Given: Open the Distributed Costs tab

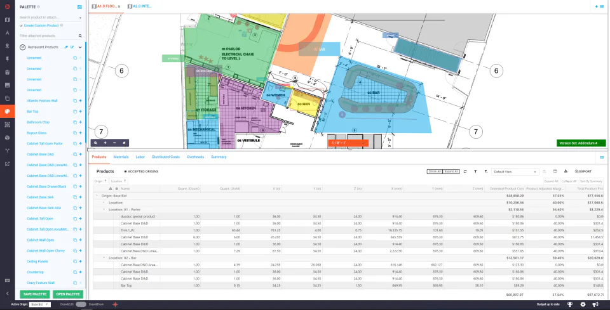Looking at the screenshot, I should [x=166, y=157].
